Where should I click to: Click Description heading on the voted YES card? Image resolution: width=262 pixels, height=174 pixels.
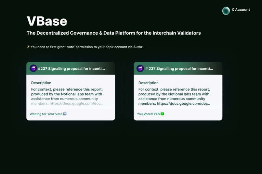[x=148, y=83]
